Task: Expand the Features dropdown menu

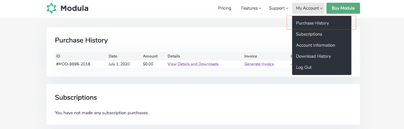Action: [x=251, y=8]
